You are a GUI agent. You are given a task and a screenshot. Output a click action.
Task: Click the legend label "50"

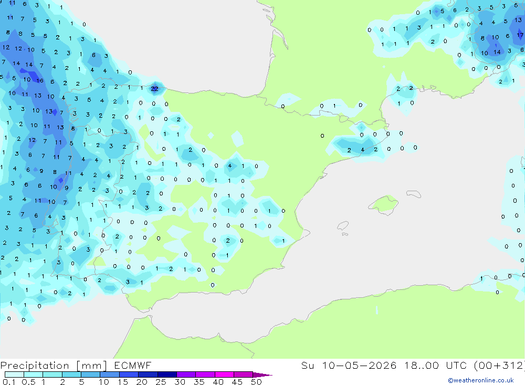tap(256, 382)
